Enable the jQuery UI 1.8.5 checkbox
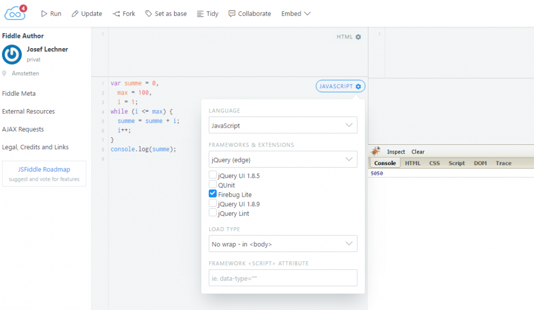Image resolution: width=534 pixels, height=310 pixels. click(x=213, y=175)
